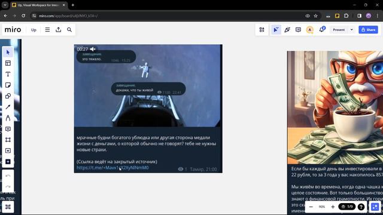Viewport: 383px width, 215px height.
Task: Open the notifications bell
Action: point(322,30)
